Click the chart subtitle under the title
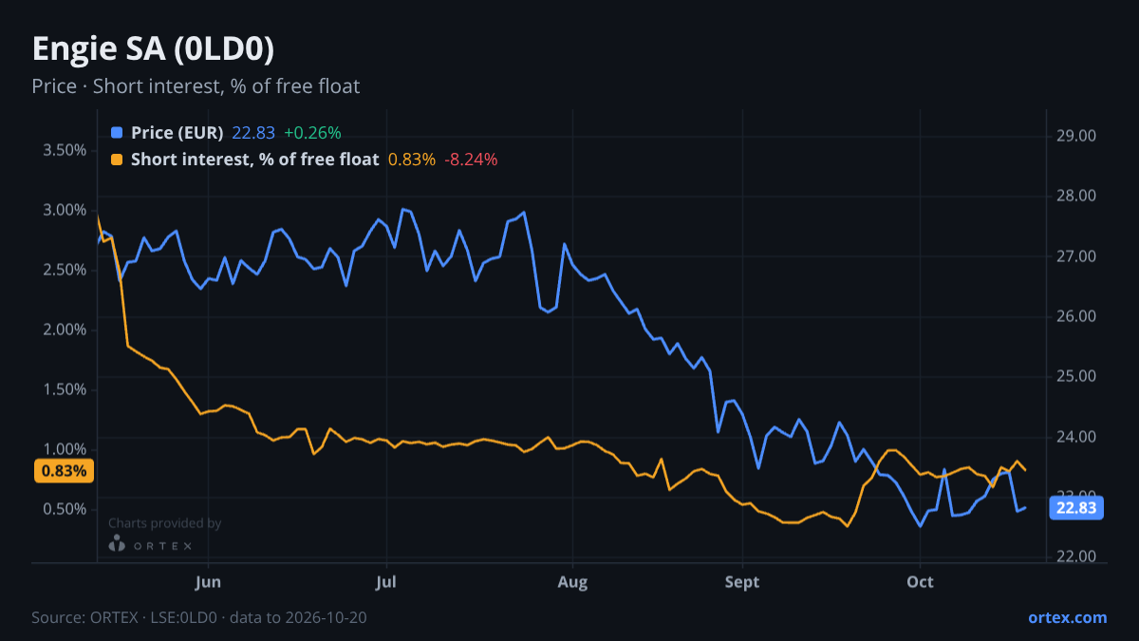The height and width of the screenshot is (641, 1139). click(196, 86)
